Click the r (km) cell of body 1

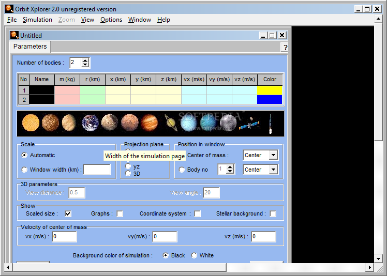93,90
